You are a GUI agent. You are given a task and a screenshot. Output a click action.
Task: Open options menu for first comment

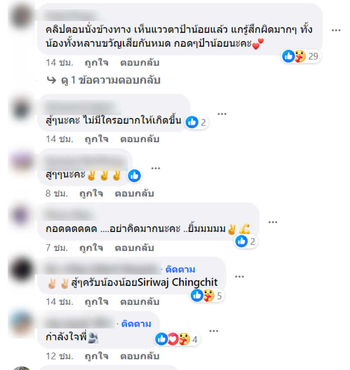click(336, 30)
